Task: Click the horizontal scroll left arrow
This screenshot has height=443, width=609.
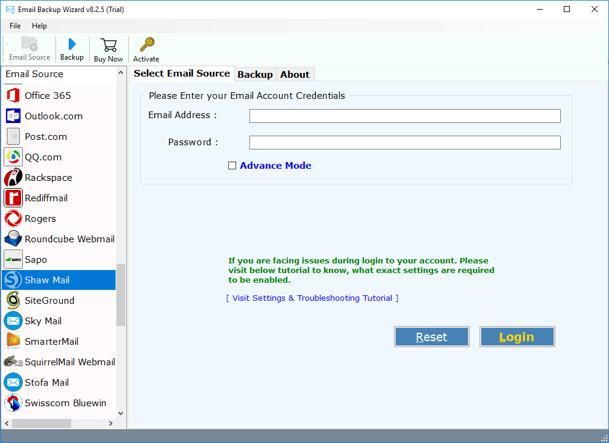Action: tap(7, 423)
